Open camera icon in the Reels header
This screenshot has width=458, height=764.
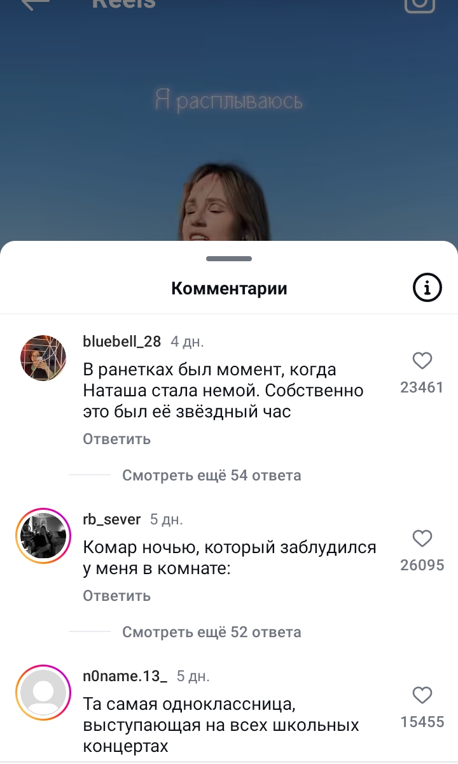click(x=420, y=5)
